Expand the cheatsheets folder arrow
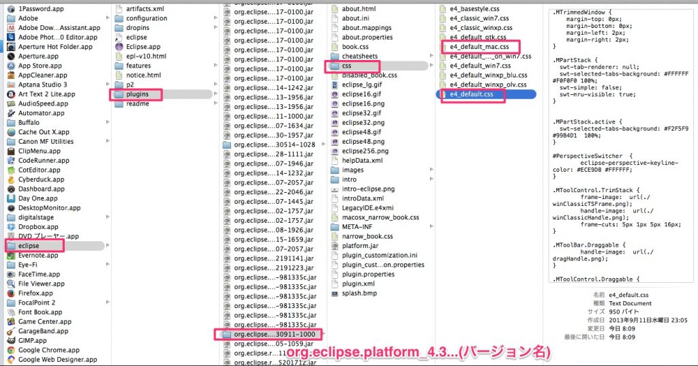This screenshot has height=366, width=698. coord(431,56)
